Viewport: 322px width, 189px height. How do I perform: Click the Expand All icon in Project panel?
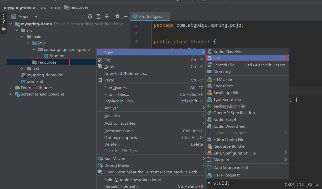click(x=98, y=16)
